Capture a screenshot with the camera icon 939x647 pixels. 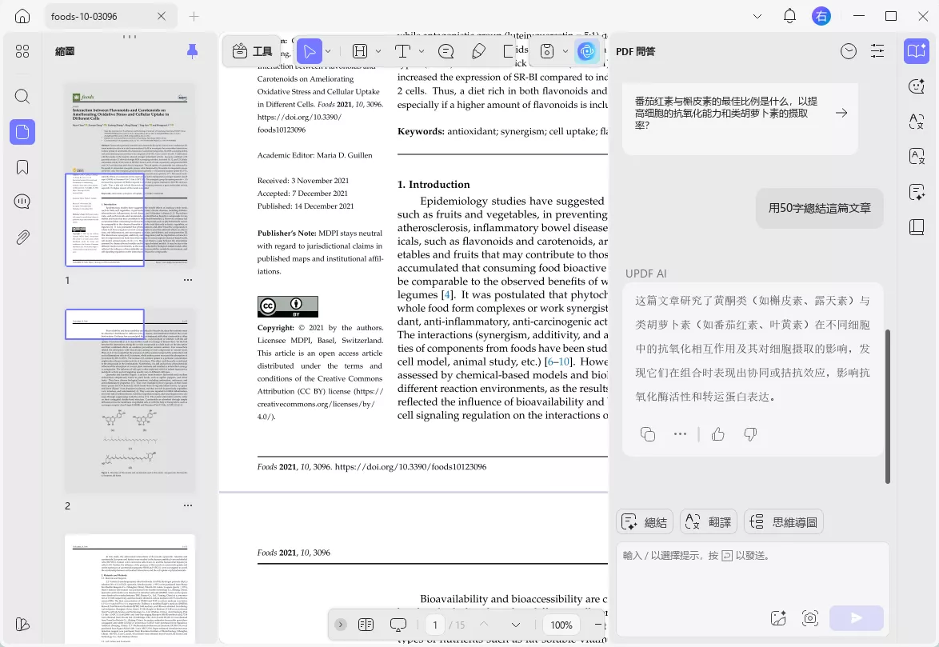pos(810,618)
